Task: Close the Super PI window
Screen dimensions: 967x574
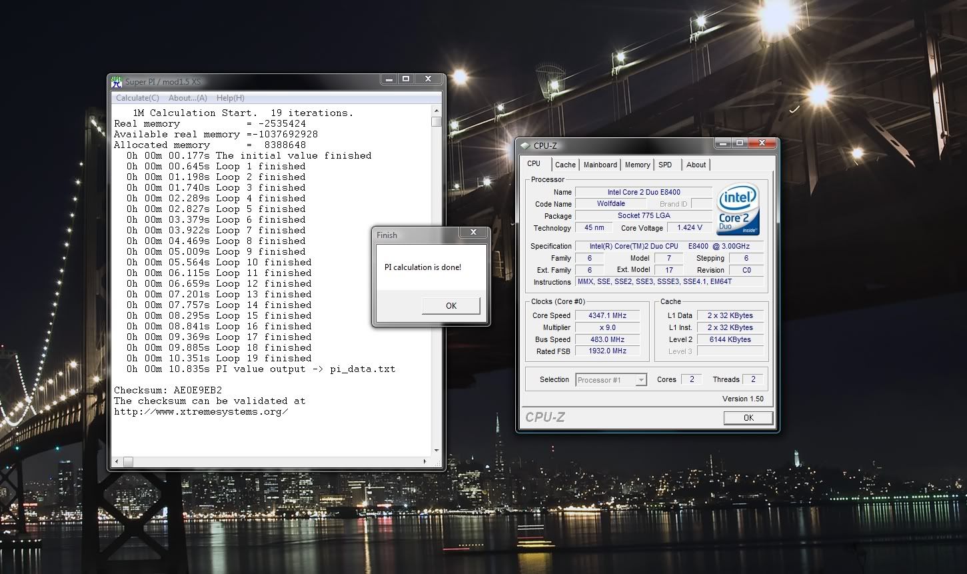Action: point(429,79)
